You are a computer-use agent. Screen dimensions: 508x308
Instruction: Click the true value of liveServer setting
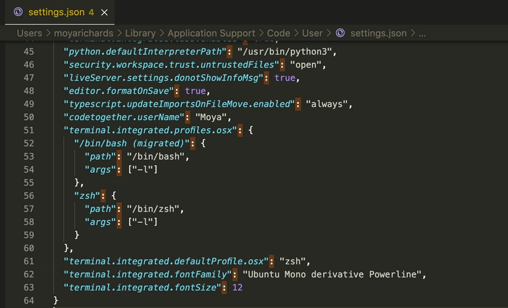(x=284, y=77)
